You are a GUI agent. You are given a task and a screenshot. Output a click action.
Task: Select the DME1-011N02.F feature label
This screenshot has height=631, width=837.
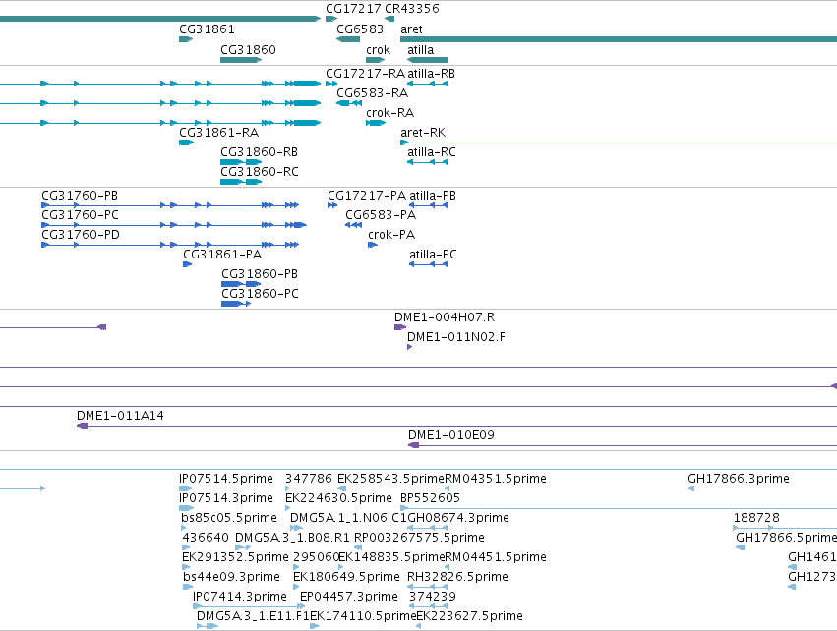pos(456,337)
